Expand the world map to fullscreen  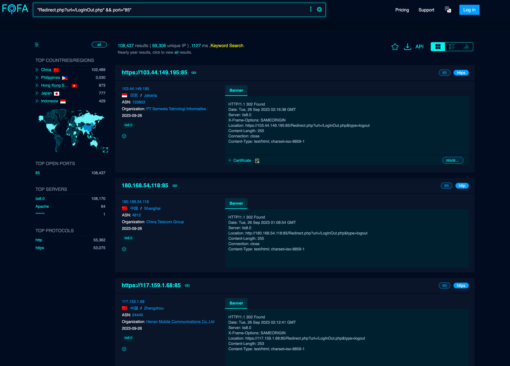[105, 150]
